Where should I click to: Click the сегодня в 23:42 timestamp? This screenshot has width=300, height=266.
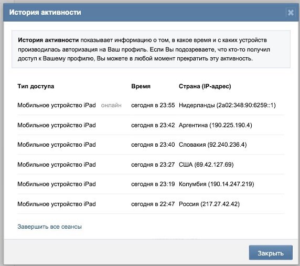pos(153,125)
